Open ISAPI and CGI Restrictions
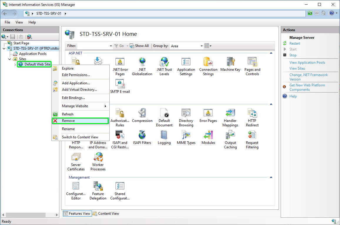The width and height of the screenshot is (340, 225). (120, 140)
